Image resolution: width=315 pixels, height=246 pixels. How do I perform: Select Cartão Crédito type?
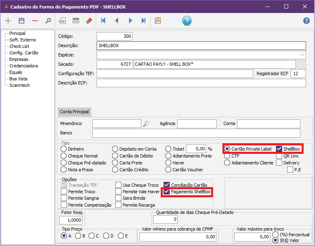[x=115, y=170]
